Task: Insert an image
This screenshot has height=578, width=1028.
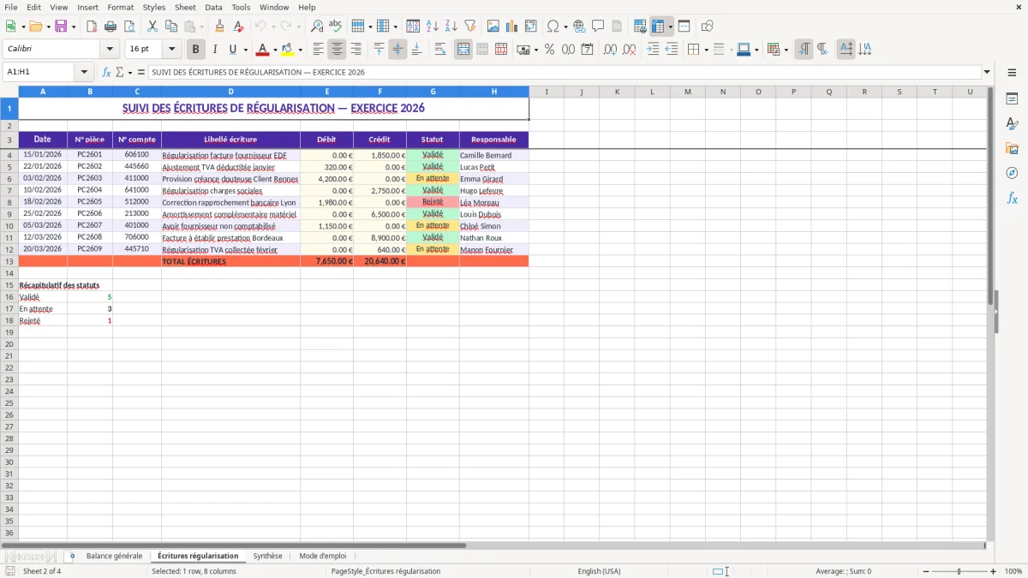Action: pyautogui.click(x=493, y=27)
